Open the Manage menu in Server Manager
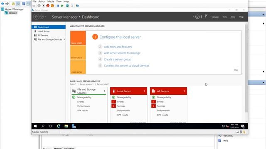 pos(215,17)
